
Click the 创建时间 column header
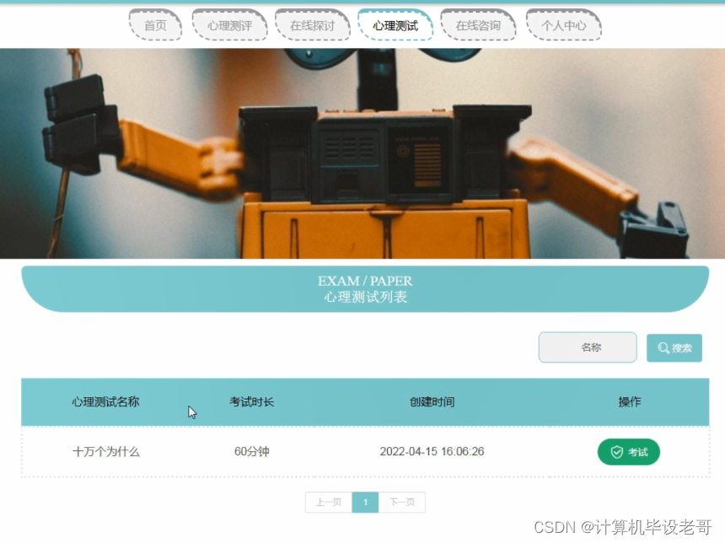(432, 402)
